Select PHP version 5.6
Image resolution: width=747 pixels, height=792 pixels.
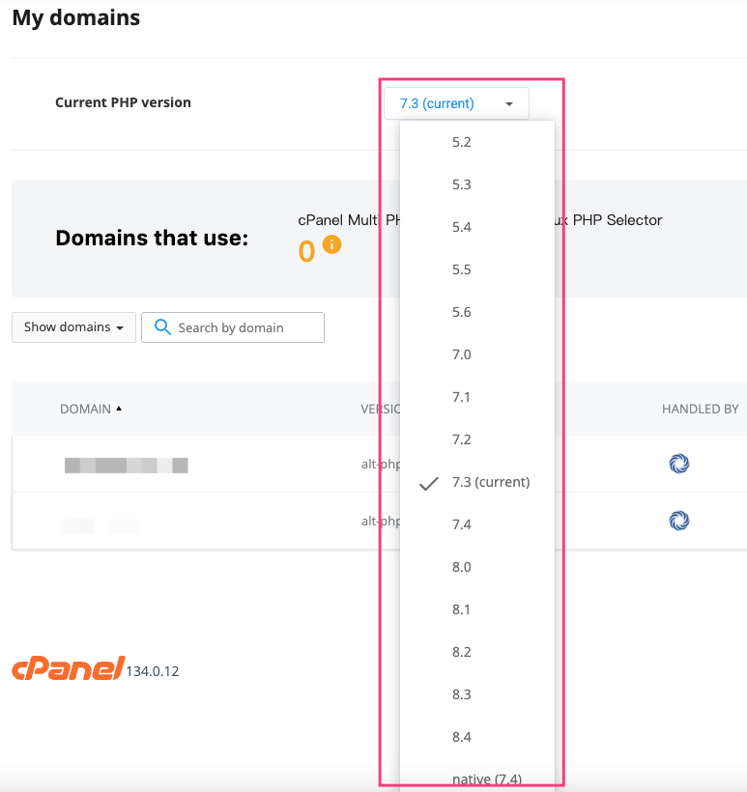(462, 312)
